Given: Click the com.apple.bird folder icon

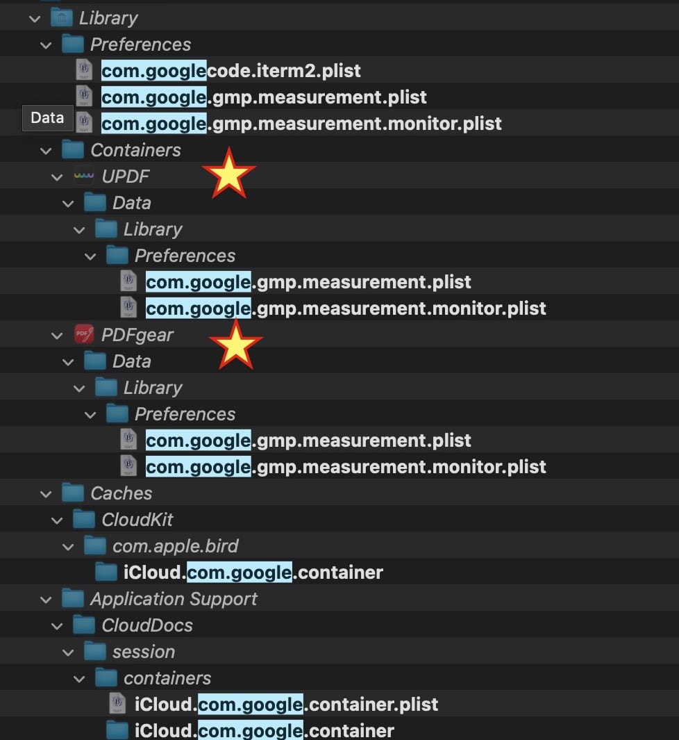Looking at the screenshot, I should [x=95, y=545].
